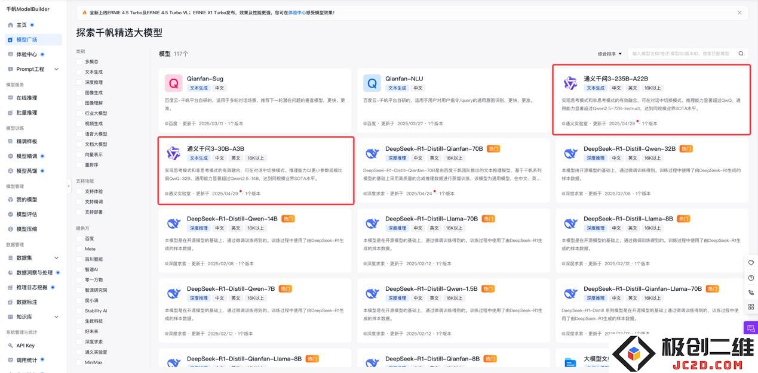Viewport: 758px width, 373px height.
Task: Check the 行业大模型 category filter
Action: pyautogui.click(x=79, y=113)
